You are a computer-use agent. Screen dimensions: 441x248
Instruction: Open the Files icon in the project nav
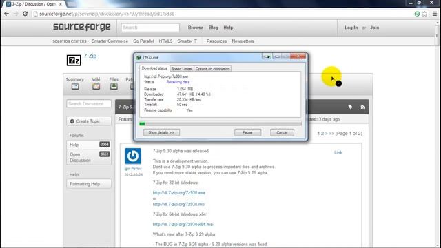coord(114,87)
